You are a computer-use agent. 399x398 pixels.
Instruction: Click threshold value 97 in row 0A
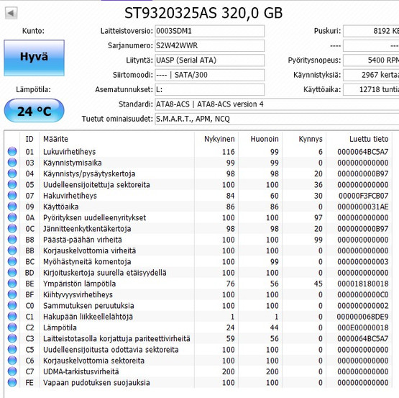pyautogui.click(x=318, y=218)
